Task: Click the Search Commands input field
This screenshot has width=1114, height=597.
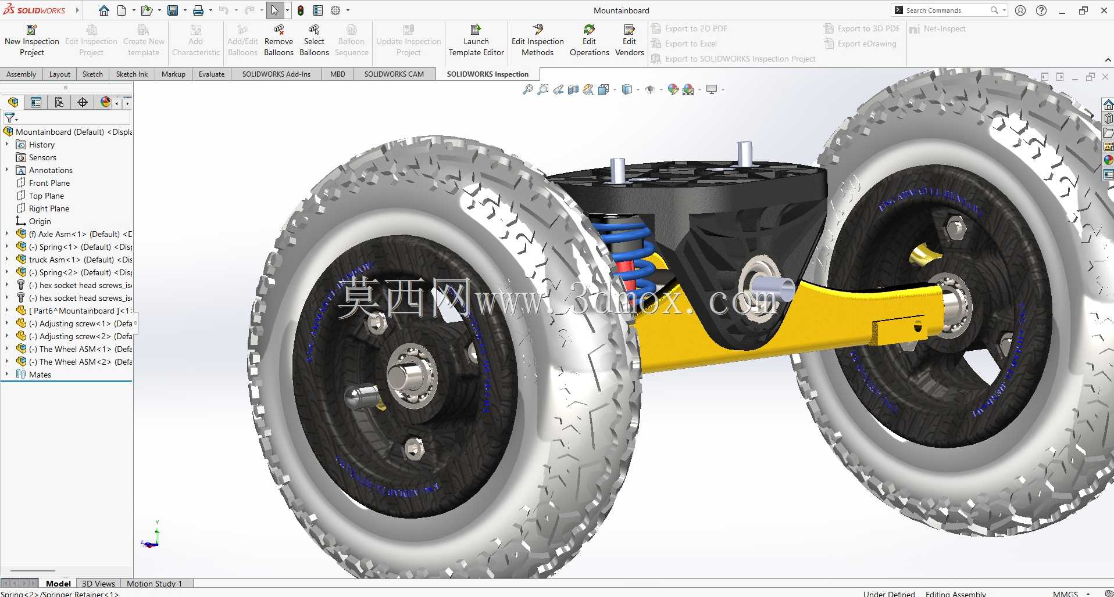Action: (947, 10)
